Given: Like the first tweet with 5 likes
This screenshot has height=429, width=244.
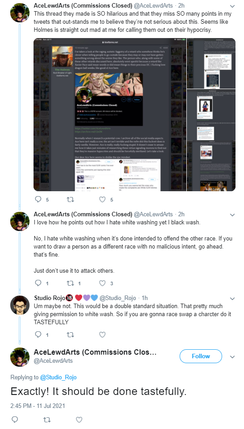Looking at the screenshot, I should 102,199.
